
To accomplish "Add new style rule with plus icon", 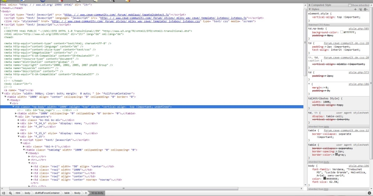I will point(356,9).
